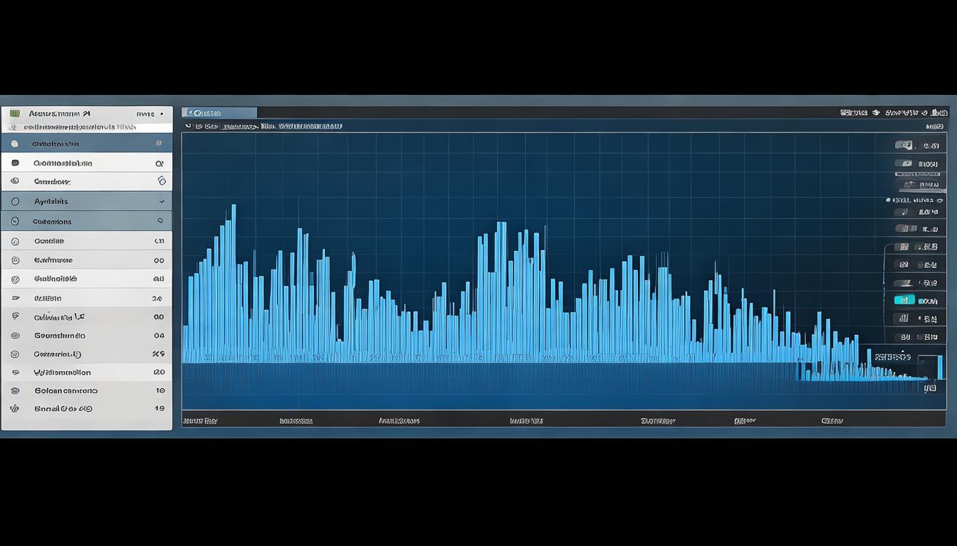The width and height of the screenshot is (957, 546).
Task: Click the icon in the sidebar row showing 20
Action: [x=15, y=373]
